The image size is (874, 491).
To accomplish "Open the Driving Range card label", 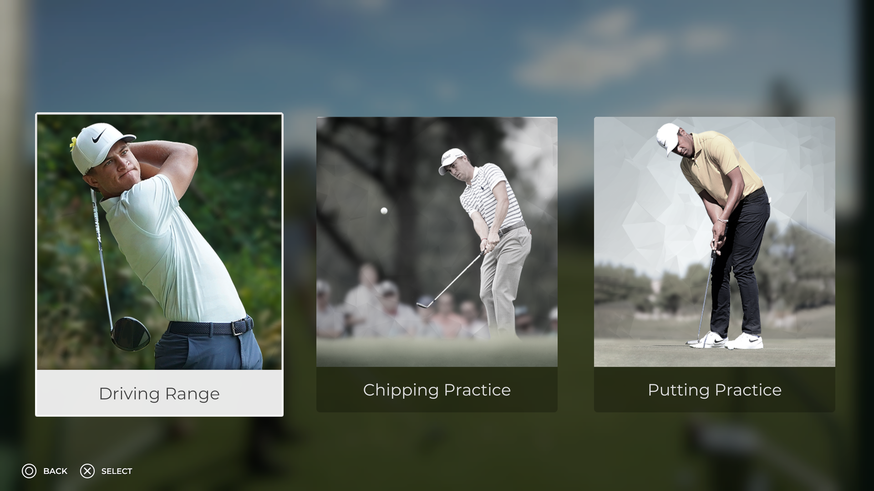I will point(159,393).
